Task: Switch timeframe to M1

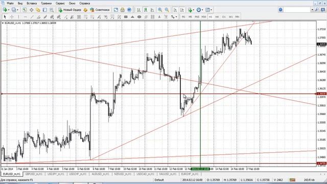Action: tap(183, 17)
